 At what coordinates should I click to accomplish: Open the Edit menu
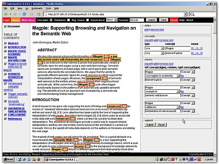pyautogui.click(x=12, y=8)
